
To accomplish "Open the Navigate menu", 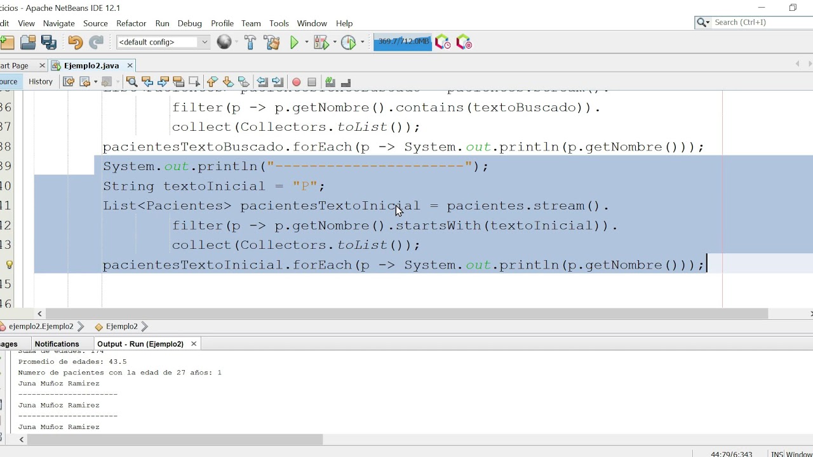I will pyautogui.click(x=58, y=23).
